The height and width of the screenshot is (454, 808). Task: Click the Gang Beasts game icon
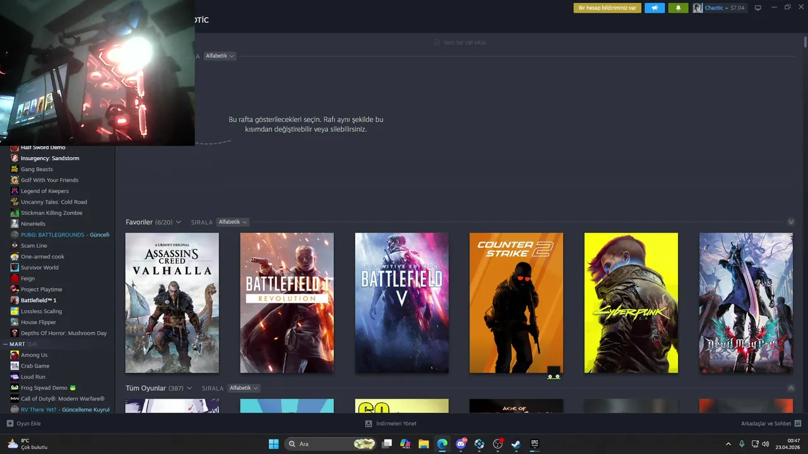[x=15, y=169]
